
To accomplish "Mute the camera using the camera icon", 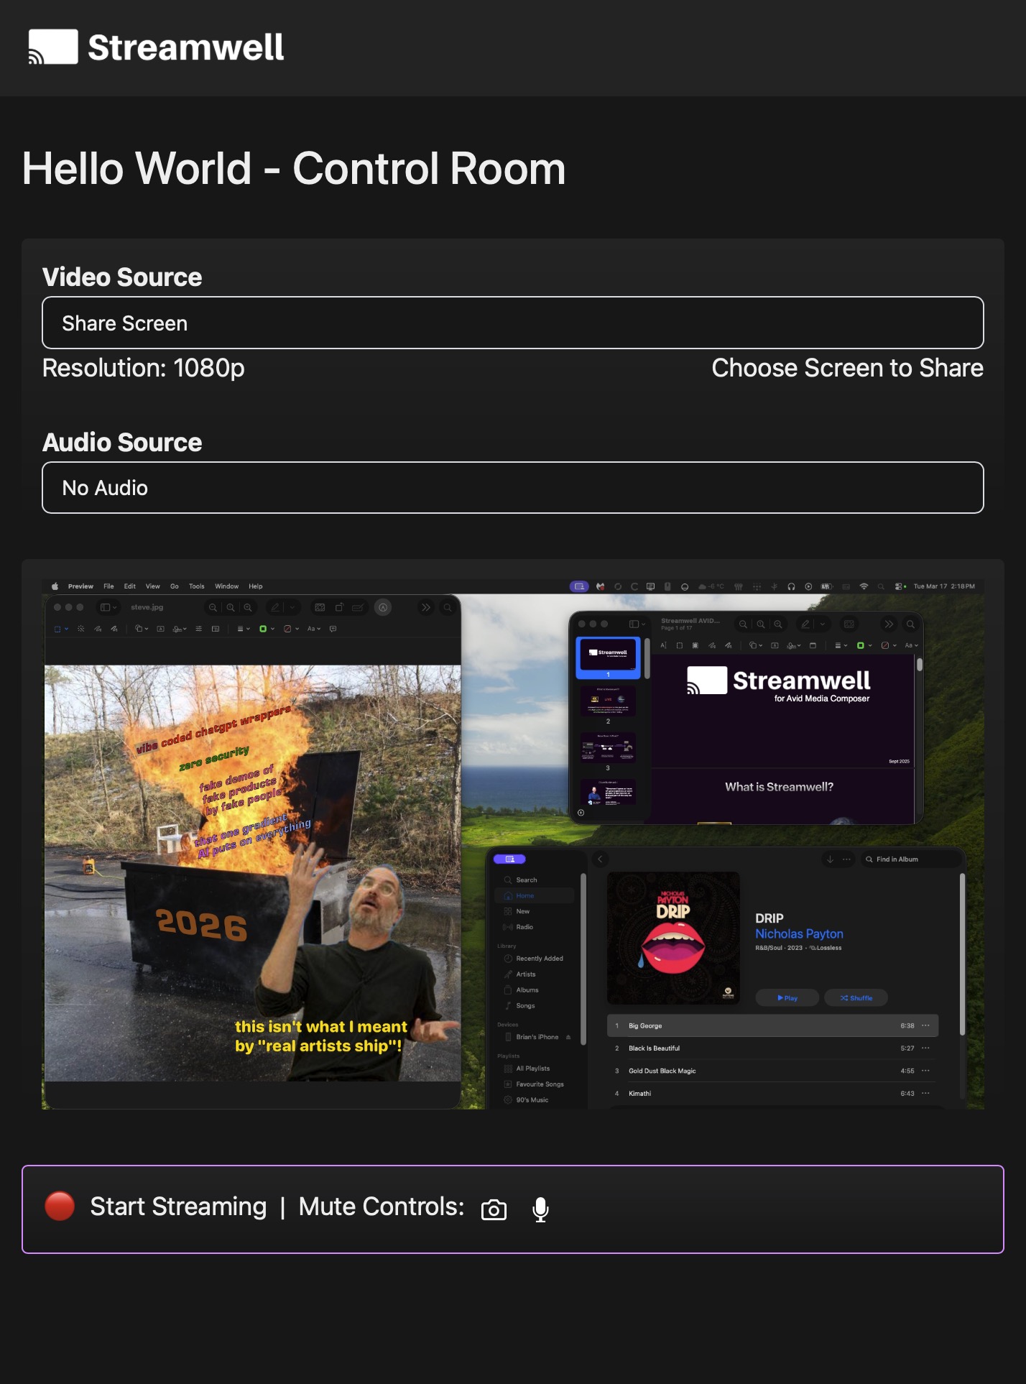I will pos(494,1209).
